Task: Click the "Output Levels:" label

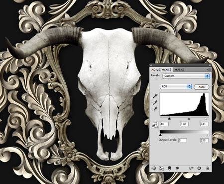Action: (168, 140)
